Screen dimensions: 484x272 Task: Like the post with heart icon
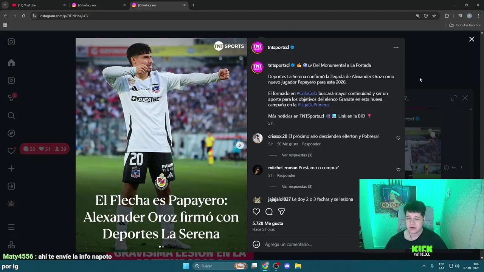(256, 212)
